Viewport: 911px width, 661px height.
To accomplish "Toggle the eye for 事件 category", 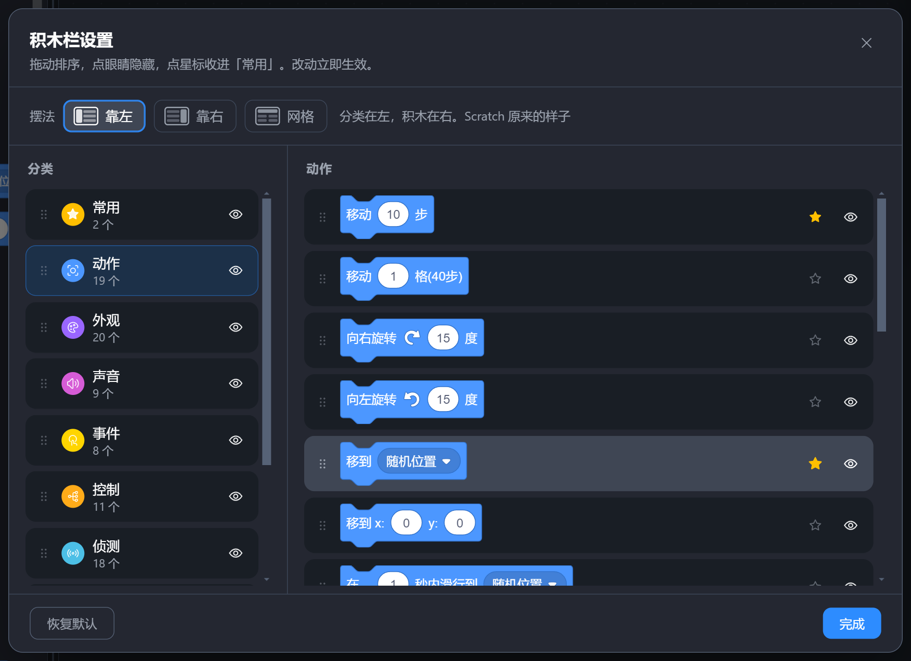I will (x=236, y=440).
